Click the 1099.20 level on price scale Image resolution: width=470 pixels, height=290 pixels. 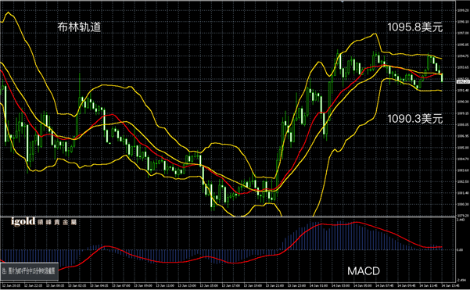point(463,10)
